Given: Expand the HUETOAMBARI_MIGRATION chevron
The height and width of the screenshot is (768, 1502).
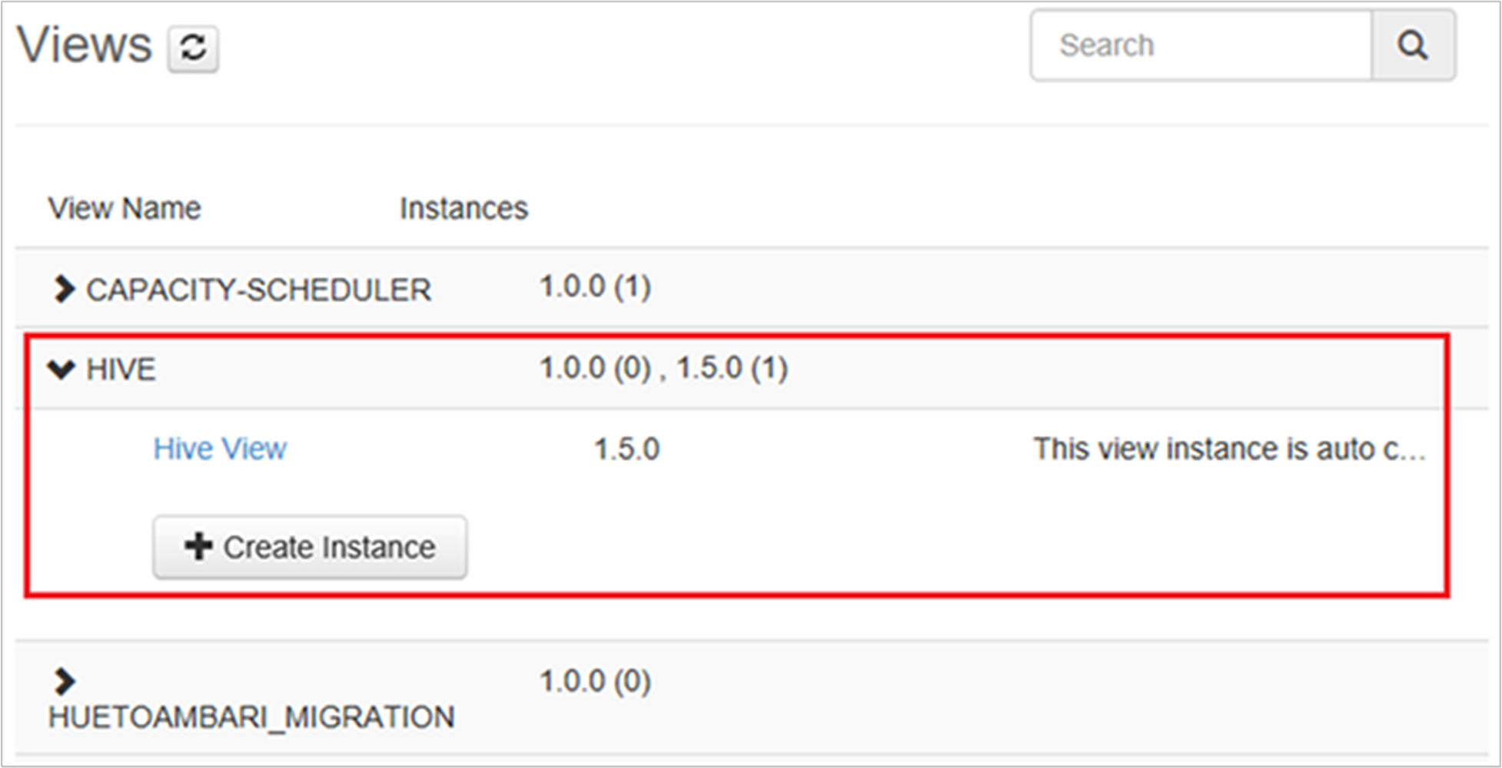Looking at the screenshot, I should coord(65,681).
